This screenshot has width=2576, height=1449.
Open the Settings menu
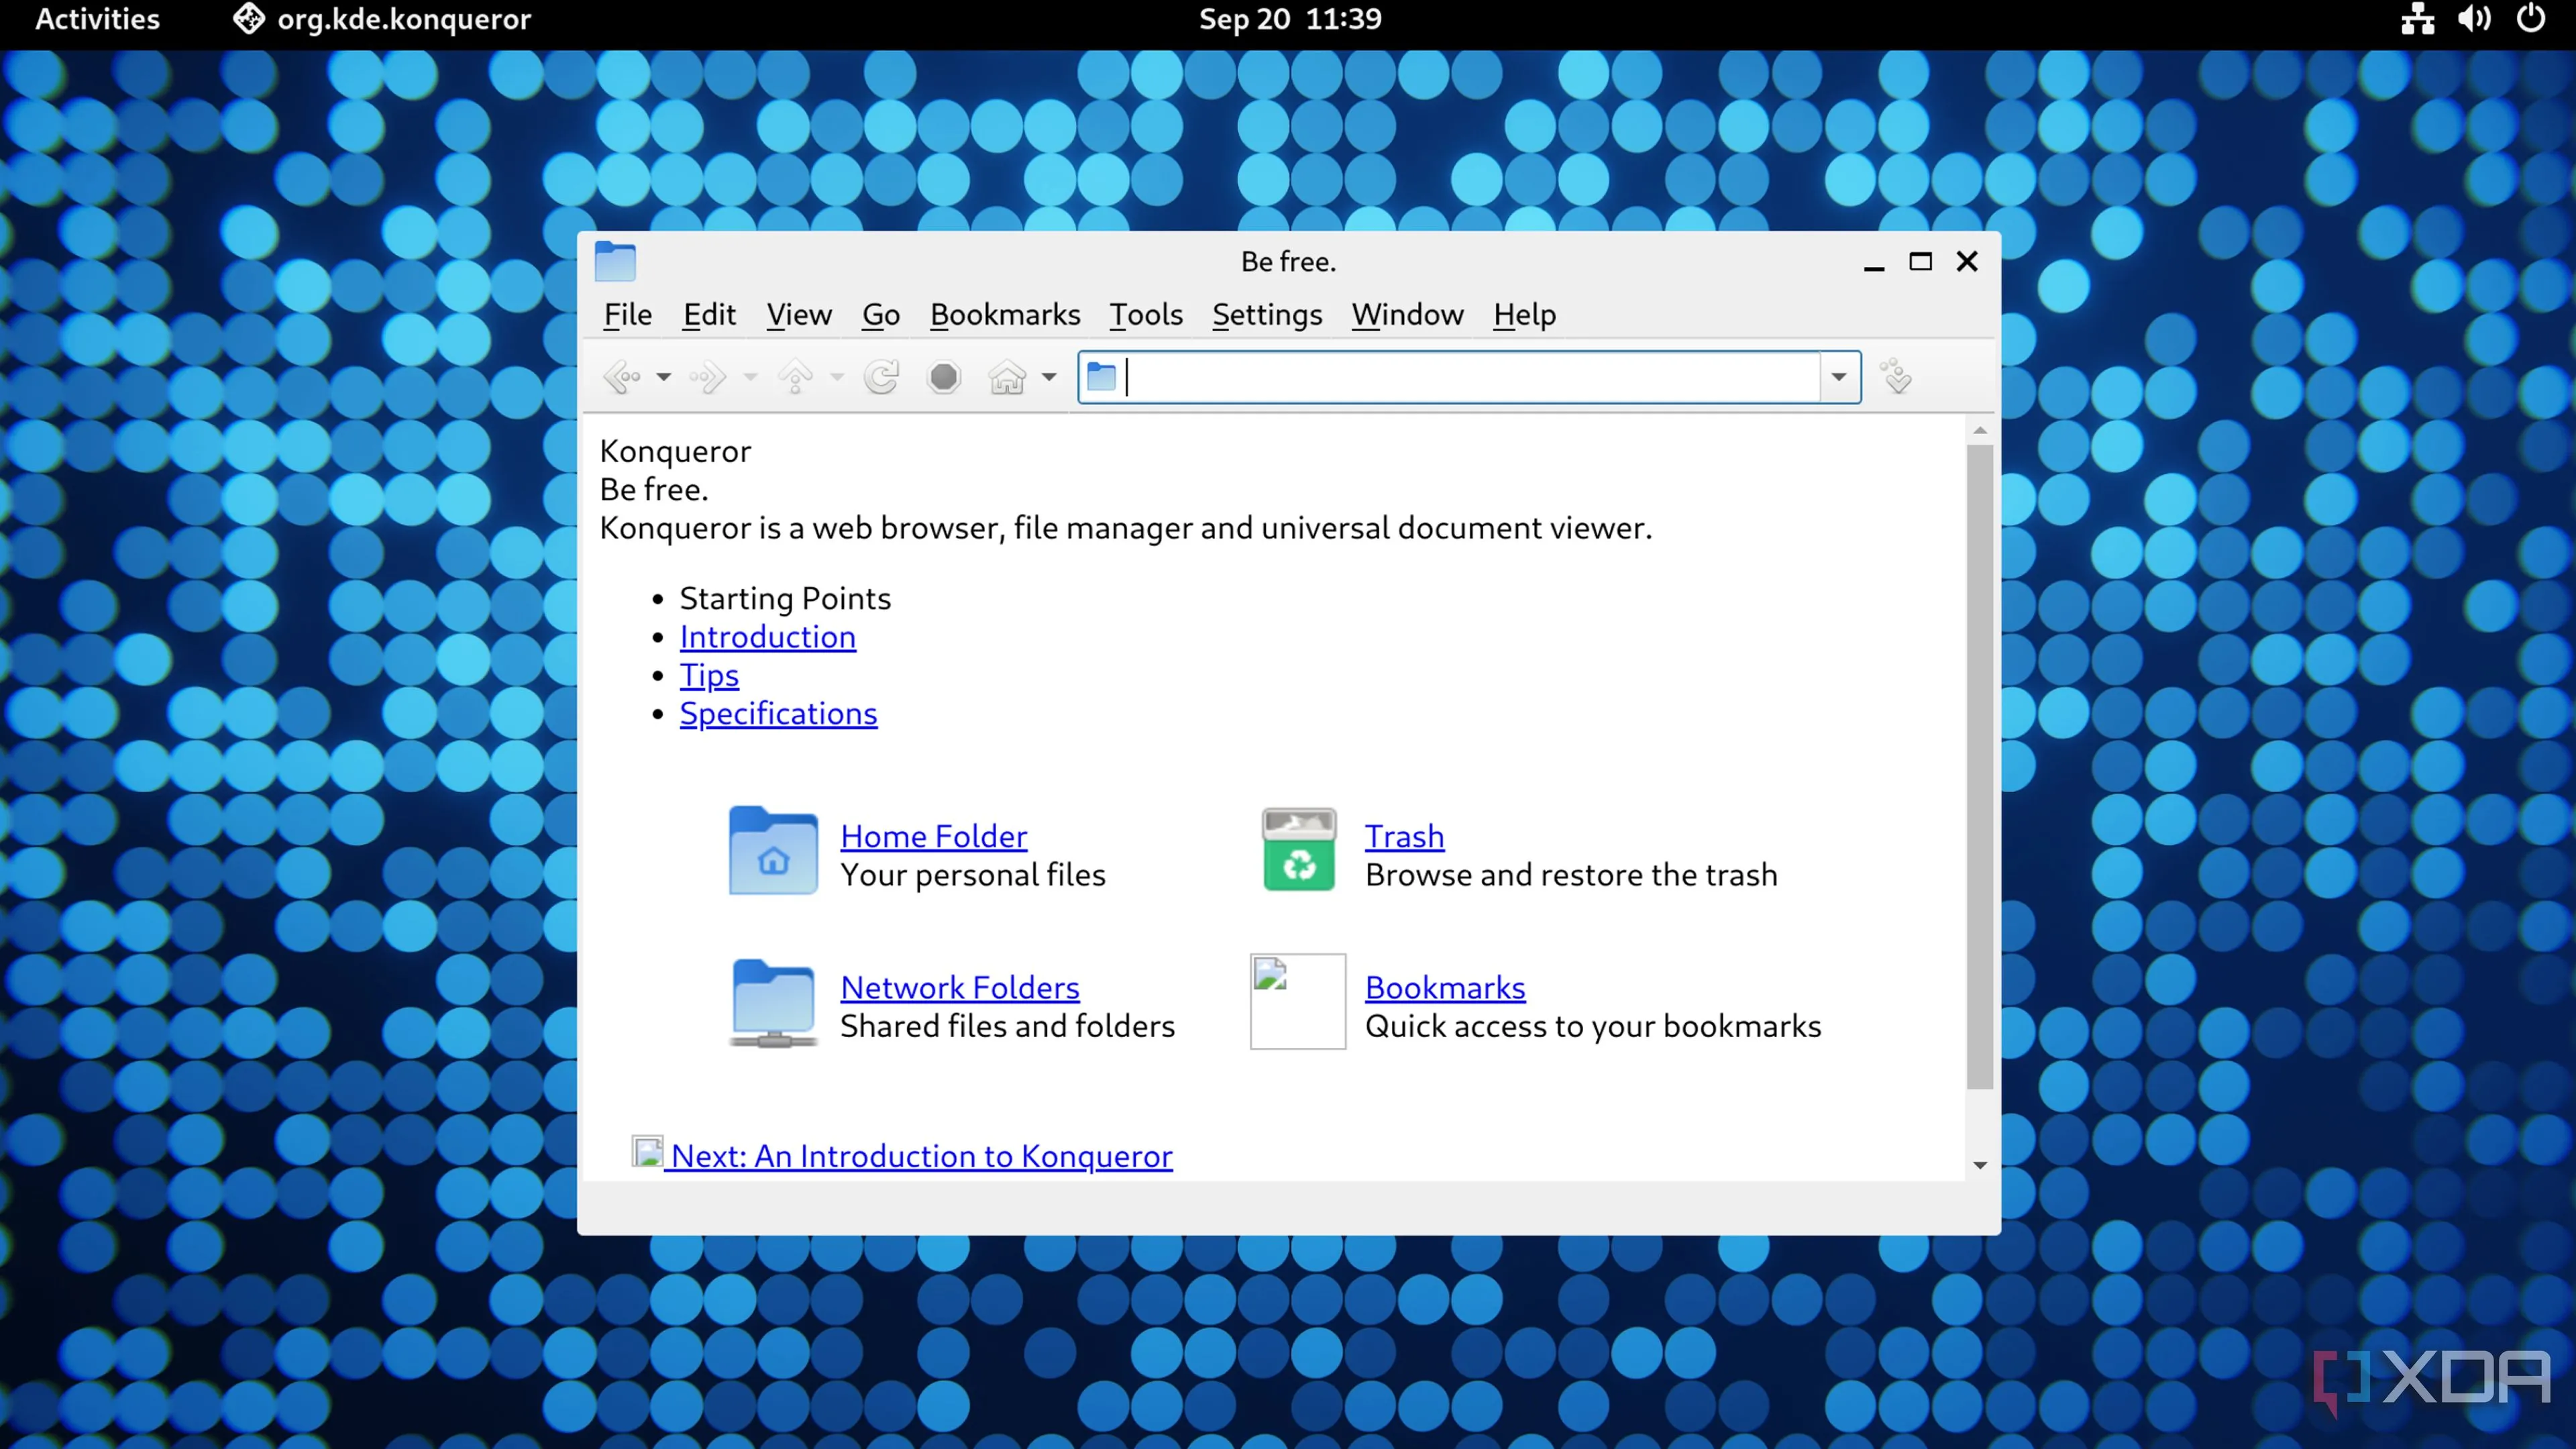click(x=1266, y=315)
